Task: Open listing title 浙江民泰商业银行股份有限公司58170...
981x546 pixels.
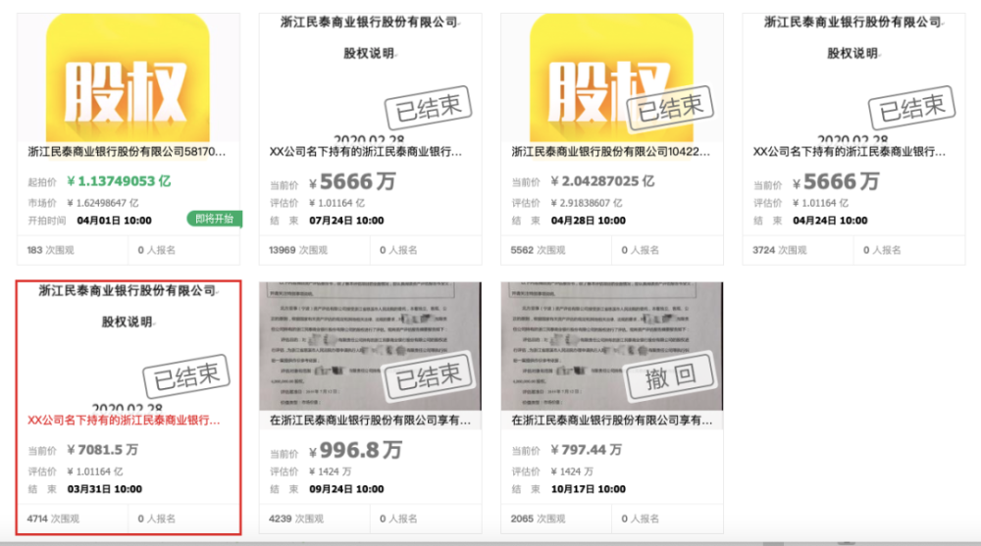Action: coord(127,151)
